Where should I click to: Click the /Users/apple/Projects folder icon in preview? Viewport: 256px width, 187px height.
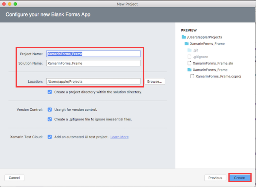coord(183,37)
